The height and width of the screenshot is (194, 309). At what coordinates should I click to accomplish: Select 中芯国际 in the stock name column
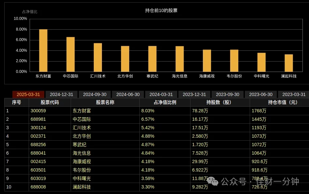(82, 119)
